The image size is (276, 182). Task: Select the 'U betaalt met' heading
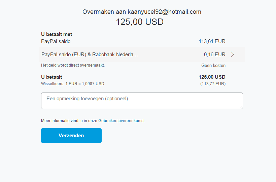pyautogui.click(x=57, y=34)
